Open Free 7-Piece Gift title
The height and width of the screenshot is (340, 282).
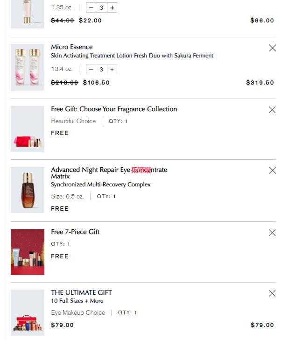point(75,232)
